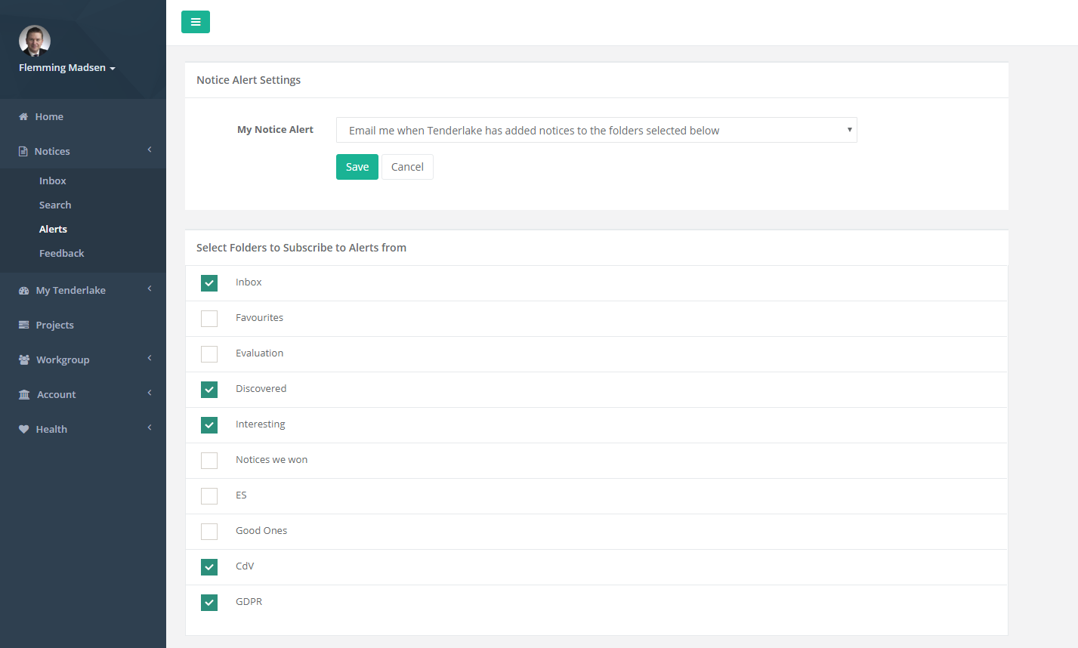The width and height of the screenshot is (1078, 648).
Task: Click the Notices document icon
Action: [x=23, y=152]
